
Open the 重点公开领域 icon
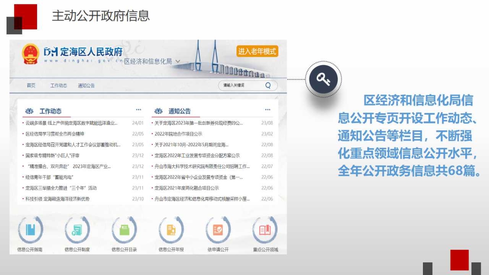(x=265, y=231)
